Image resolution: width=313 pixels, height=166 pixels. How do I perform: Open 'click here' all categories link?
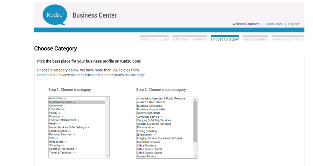click(50, 75)
